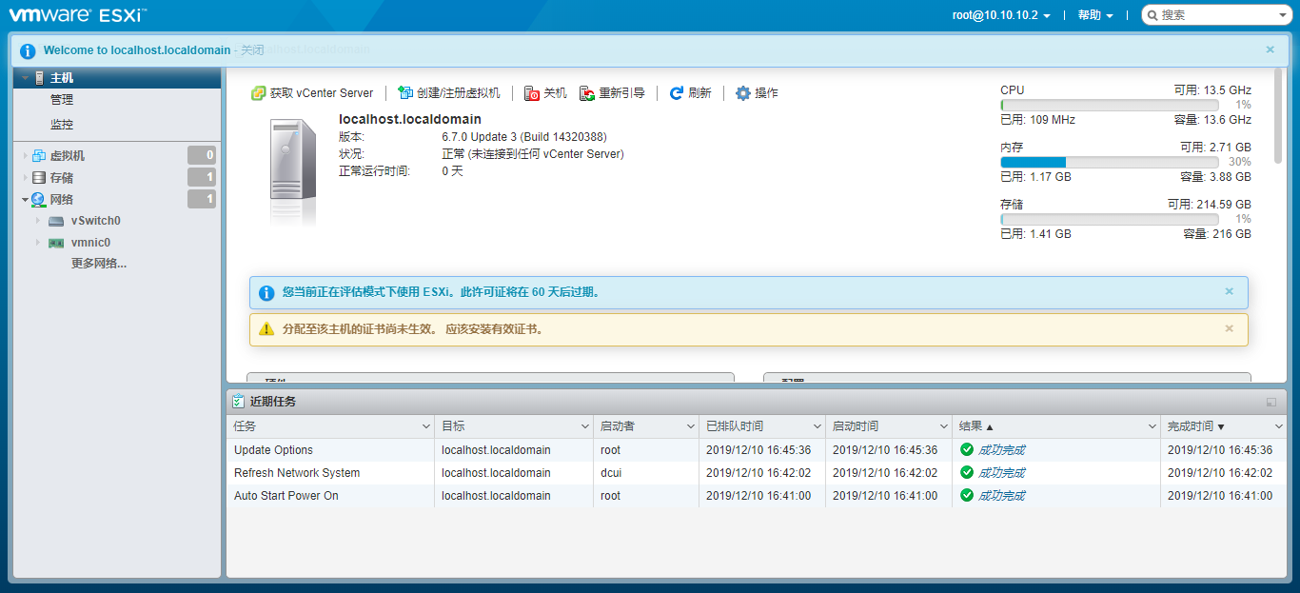Click the 存储 storage icon
The image size is (1300, 593).
click(39, 178)
